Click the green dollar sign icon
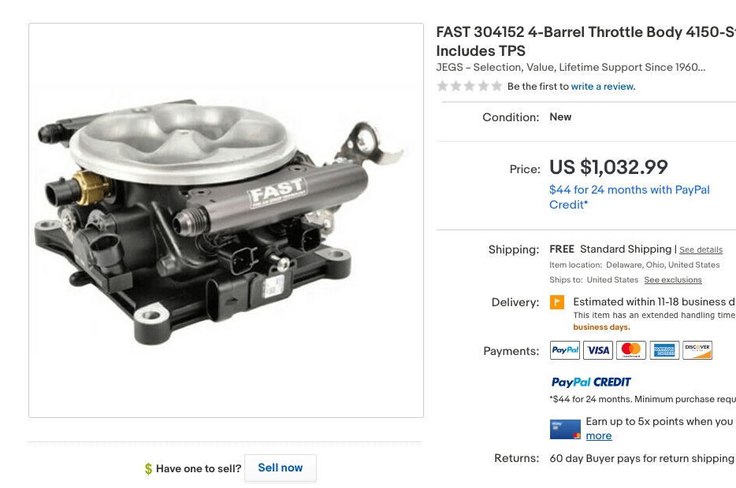 pos(148,469)
